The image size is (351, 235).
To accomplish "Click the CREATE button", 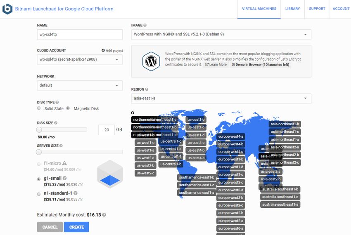I will [76, 227].
